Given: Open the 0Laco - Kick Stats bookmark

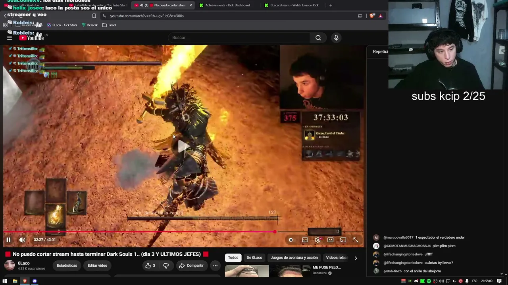Looking at the screenshot, I should tap(62, 25).
